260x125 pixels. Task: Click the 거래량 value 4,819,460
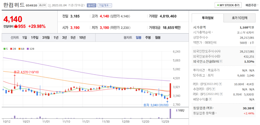168,16
